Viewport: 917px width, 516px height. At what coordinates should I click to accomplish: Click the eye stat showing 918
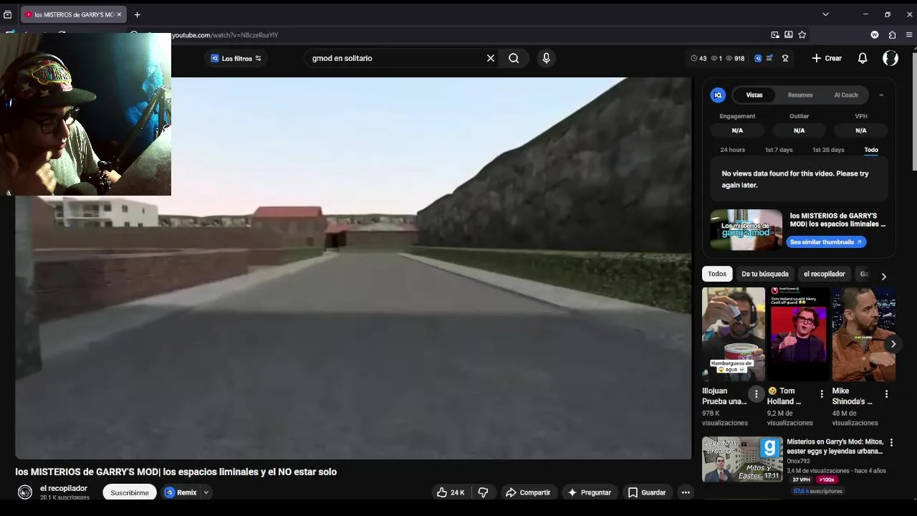click(735, 58)
